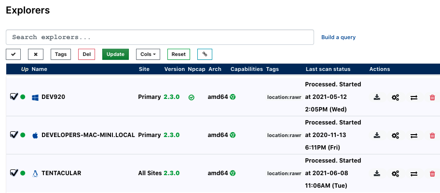
Task: Open the Cols dropdown menu
Action: [x=148, y=55]
